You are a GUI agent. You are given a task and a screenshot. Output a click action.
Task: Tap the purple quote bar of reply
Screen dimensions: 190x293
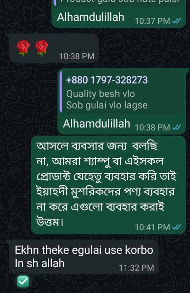tap(61, 92)
